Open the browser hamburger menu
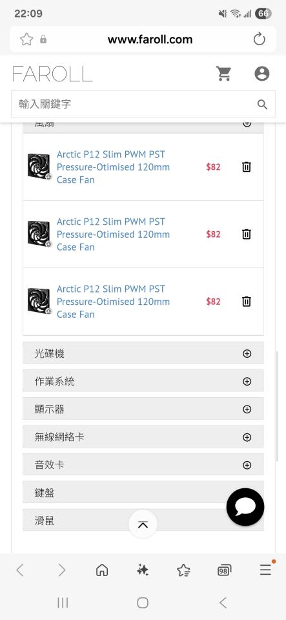 coord(265,570)
